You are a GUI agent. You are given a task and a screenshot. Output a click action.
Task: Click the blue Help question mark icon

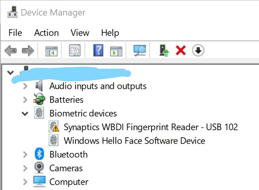(x=98, y=51)
